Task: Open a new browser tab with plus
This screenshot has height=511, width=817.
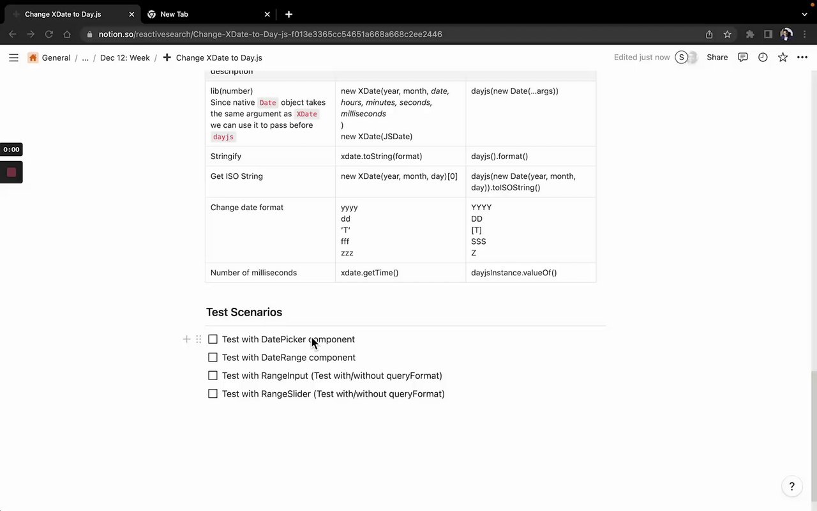Action: tap(289, 14)
